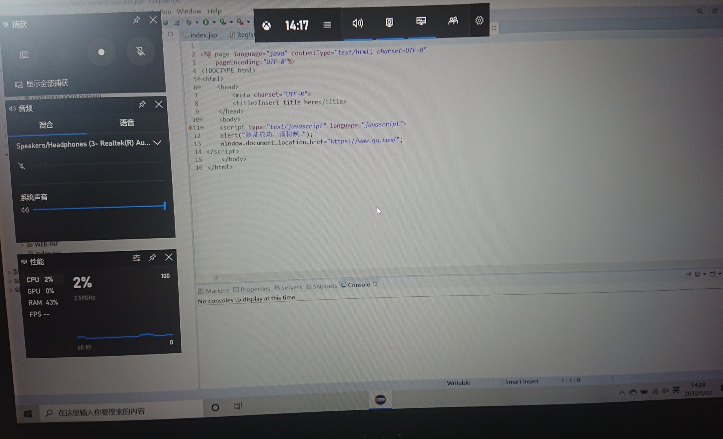Open the Help menu in Eclipse
The image size is (723, 439).
pos(214,11)
